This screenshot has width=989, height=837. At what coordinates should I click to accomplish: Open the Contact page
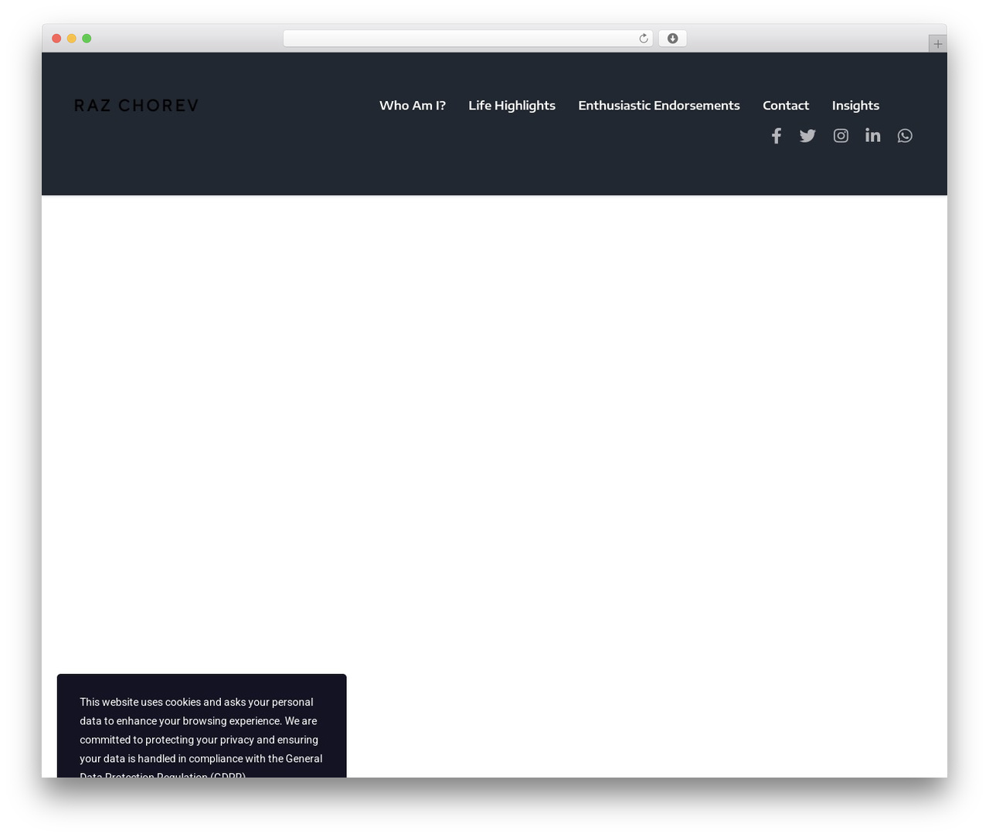click(x=786, y=105)
